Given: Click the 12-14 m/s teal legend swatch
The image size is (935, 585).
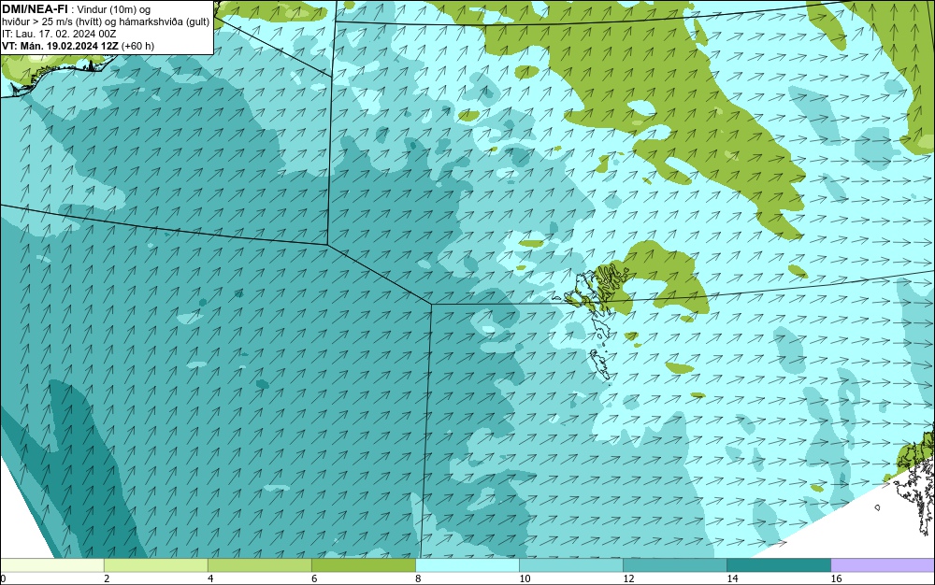Looking at the screenshot, I should coord(674,565).
